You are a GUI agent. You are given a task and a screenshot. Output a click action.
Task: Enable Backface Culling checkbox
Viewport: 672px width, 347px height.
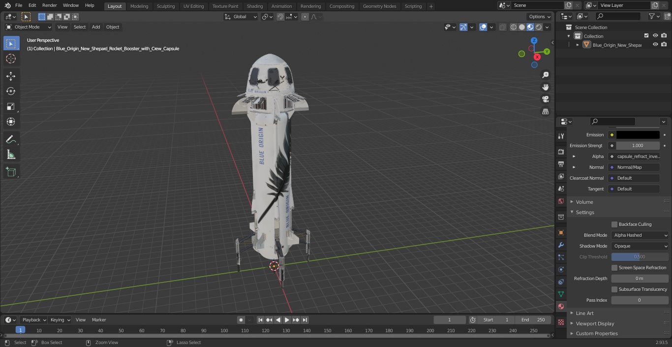pyautogui.click(x=614, y=224)
